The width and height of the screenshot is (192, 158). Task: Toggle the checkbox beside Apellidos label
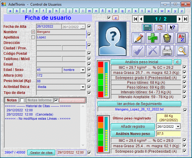(33, 37)
